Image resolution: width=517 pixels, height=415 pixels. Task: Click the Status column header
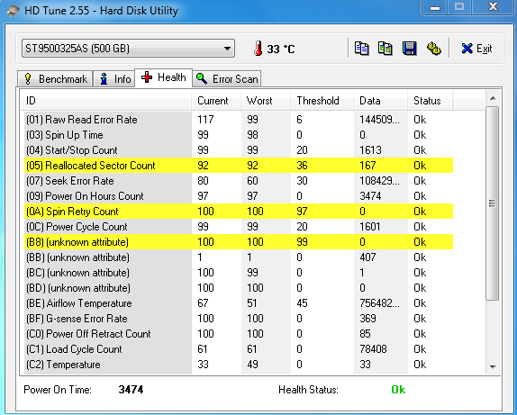pos(431,101)
